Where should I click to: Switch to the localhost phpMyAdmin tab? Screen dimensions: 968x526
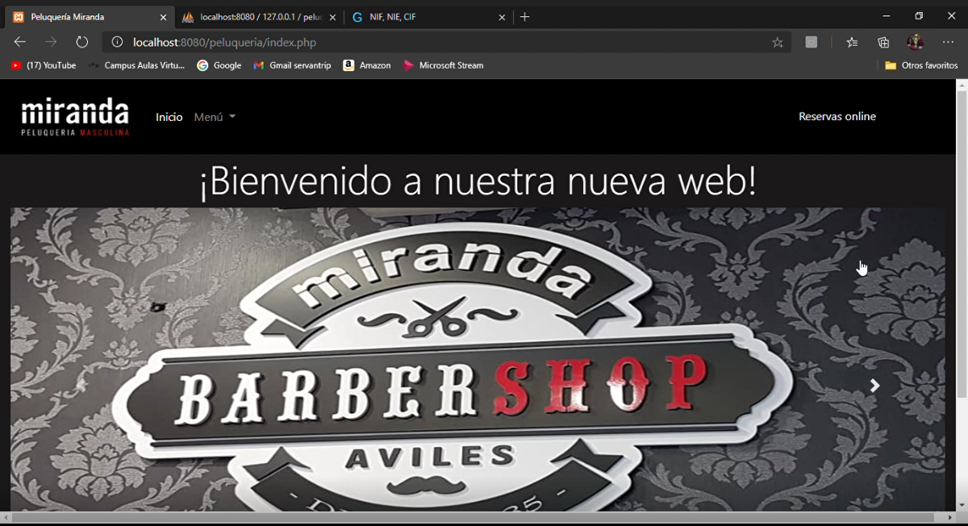[x=257, y=17]
